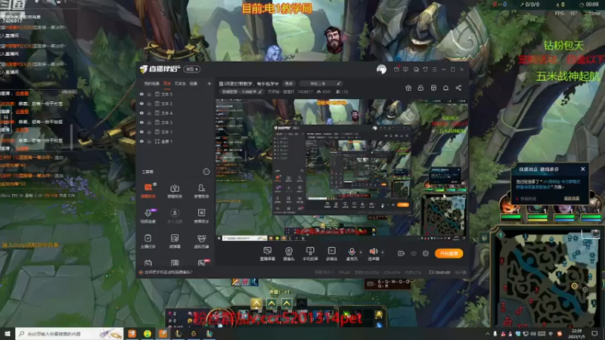Expand speaker options arrow
This screenshot has width=605, height=340.
383,252
